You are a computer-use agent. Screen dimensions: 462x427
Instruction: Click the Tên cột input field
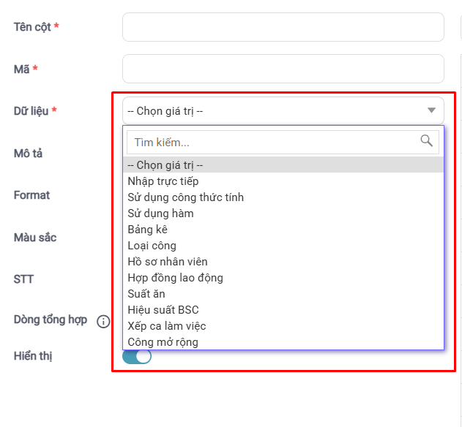pos(283,27)
